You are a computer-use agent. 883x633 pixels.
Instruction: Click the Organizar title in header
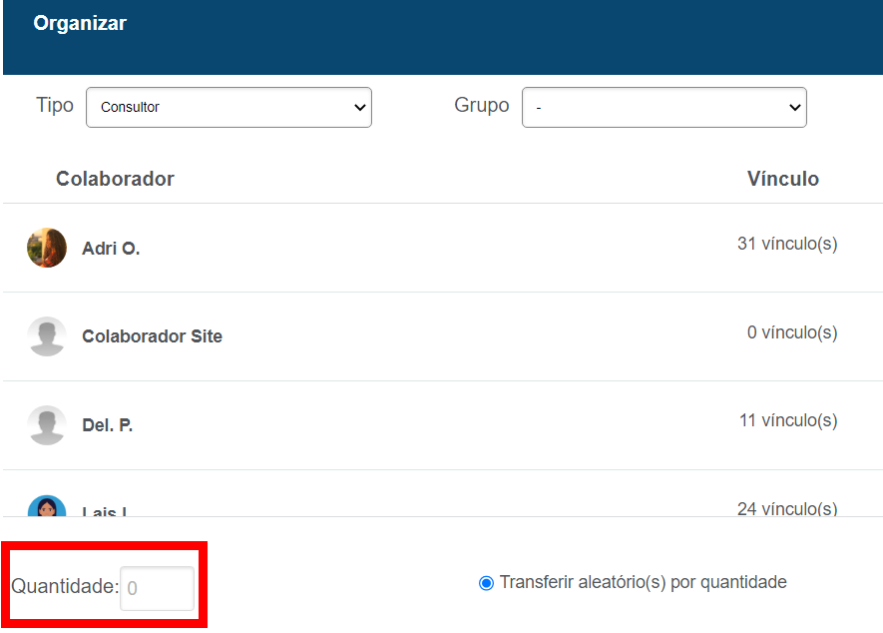tap(80, 23)
